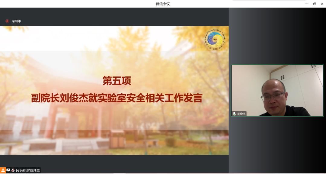Click the slide text 副院长刘俊杰就实验室安全相关工作发言
Screen dimensions: 326x174
[117, 98]
